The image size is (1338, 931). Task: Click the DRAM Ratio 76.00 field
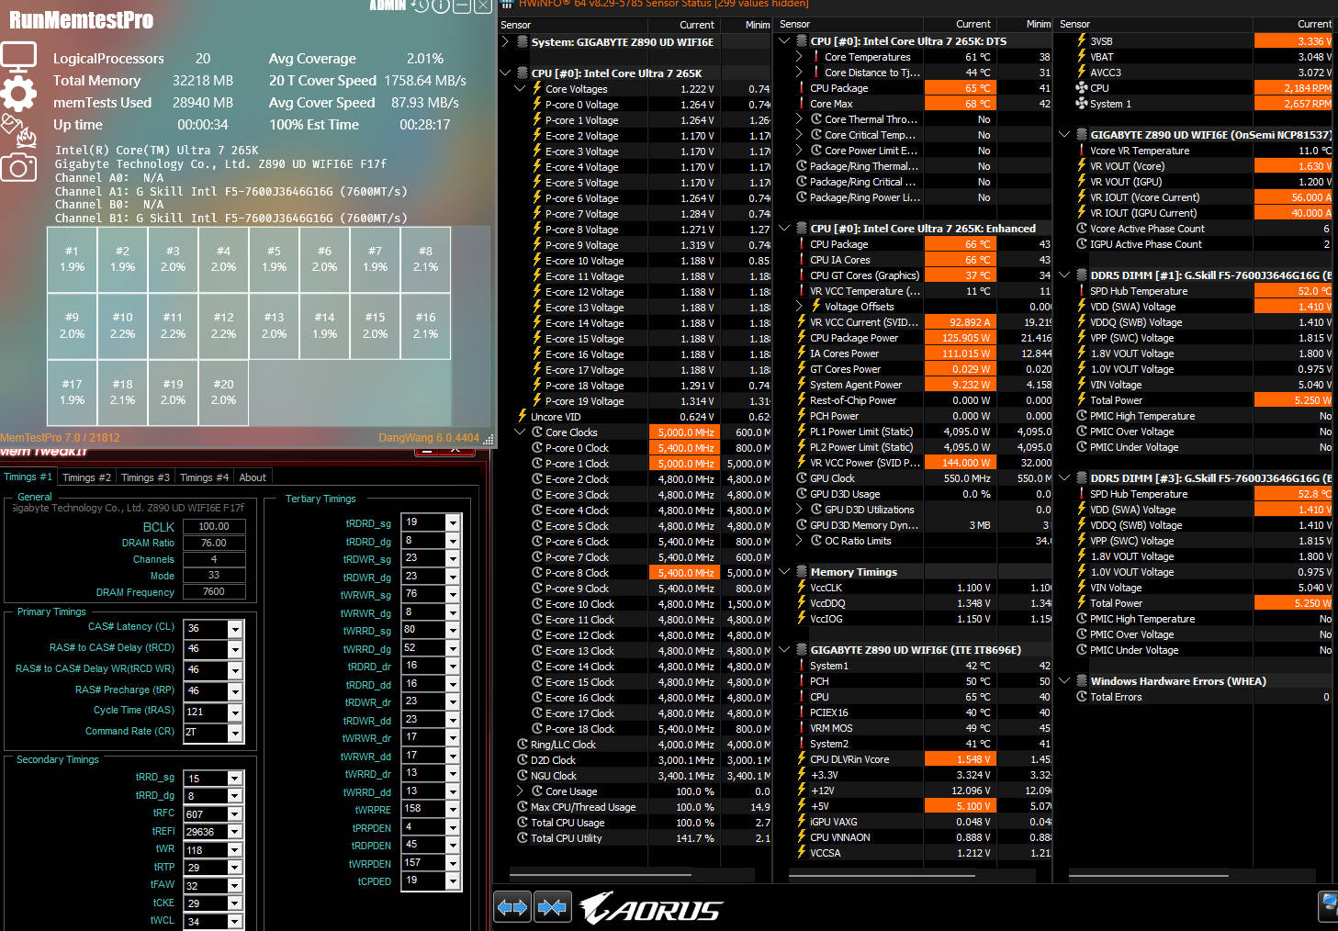click(x=214, y=543)
